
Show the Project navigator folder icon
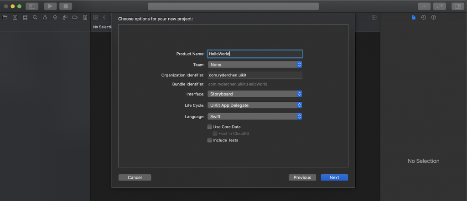5,17
